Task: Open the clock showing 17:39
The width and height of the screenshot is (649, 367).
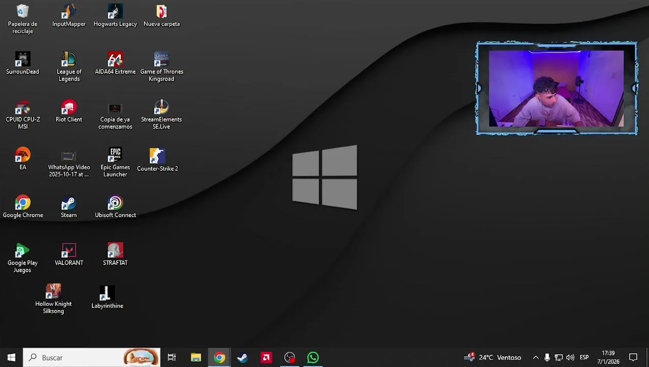Action: 608,357
